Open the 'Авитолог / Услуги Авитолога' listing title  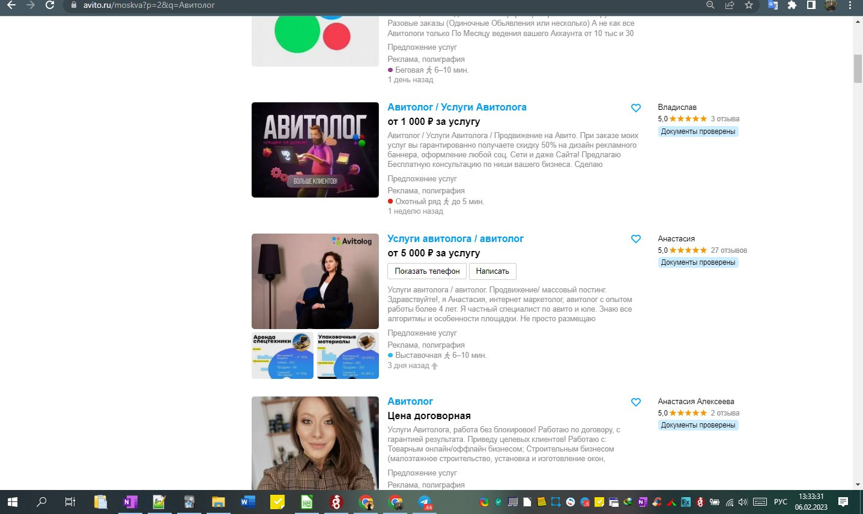click(457, 107)
